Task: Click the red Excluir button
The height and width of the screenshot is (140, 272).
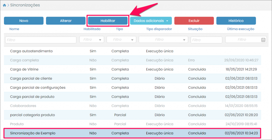Action: pyautogui.click(x=194, y=21)
